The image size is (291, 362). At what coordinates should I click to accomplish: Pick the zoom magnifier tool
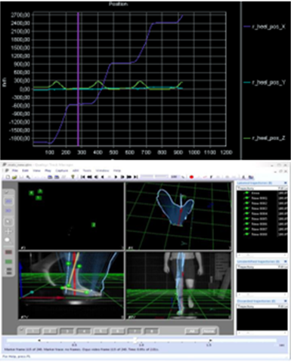pyautogui.click(x=8, y=240)
